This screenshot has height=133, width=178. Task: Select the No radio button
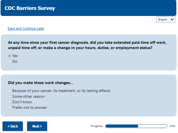pos(10,62)
